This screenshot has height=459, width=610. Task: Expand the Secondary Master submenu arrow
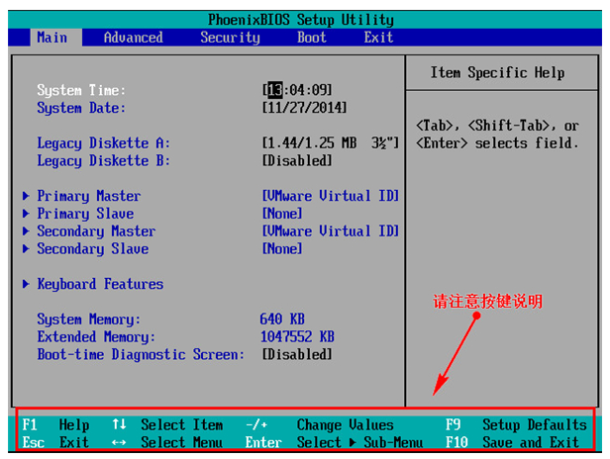(26, 231)
